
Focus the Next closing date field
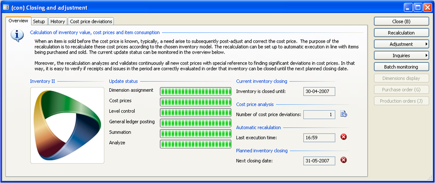pyautogui.click(x=319, y=161)
